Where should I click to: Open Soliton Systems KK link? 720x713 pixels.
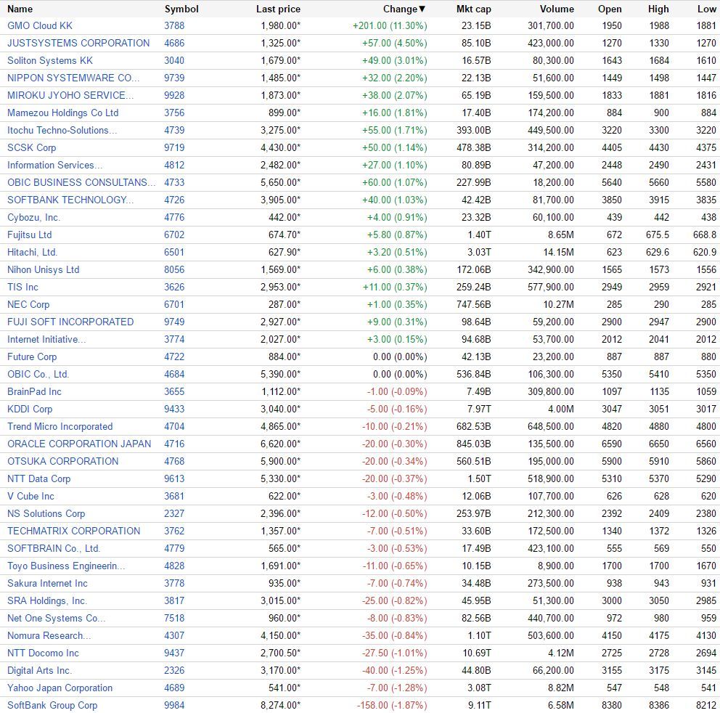click(x=50, y=61)
